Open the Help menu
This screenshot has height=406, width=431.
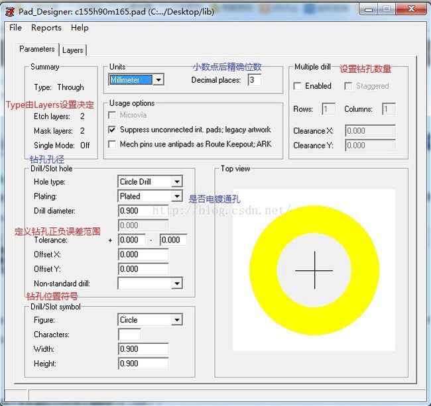click(80, 28)
